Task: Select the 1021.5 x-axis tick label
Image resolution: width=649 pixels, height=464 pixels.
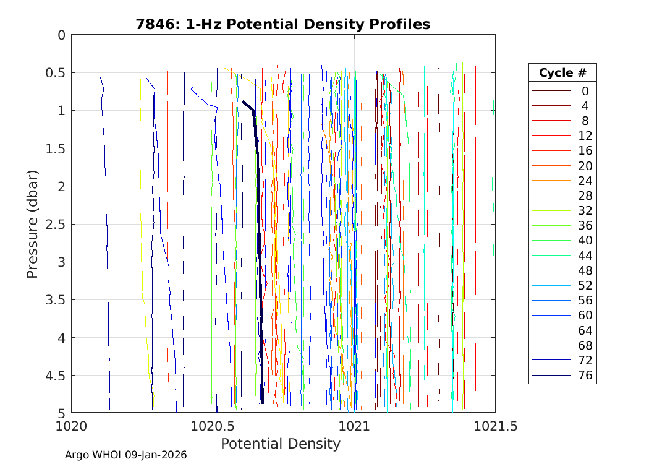Action: coord(494,426)
